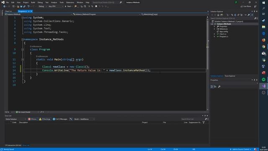The height and width of the screenshot is (151, 268).
Task: Select App.config in Solution Explorer
Action: 224,31
